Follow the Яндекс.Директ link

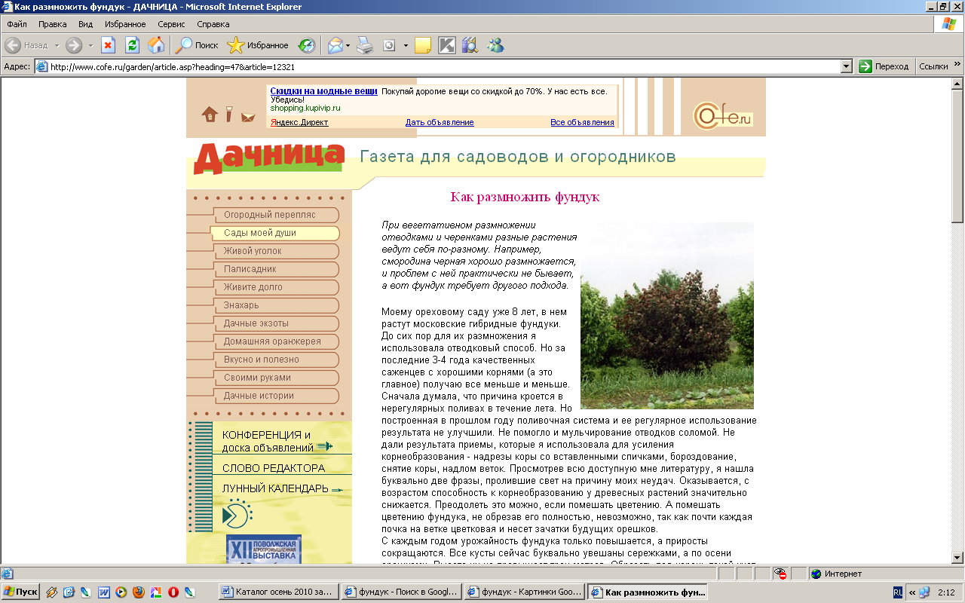[x=299, y=122]
